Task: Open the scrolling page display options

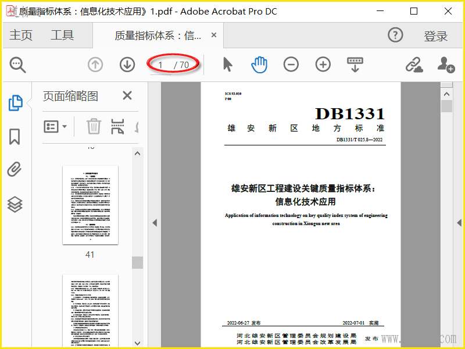Action: [355, 65]
